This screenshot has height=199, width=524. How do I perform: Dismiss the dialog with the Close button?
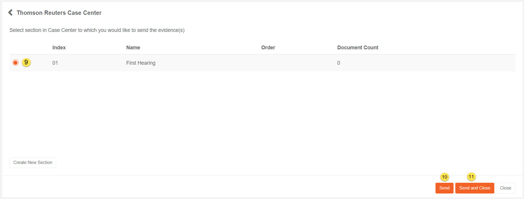505,188
